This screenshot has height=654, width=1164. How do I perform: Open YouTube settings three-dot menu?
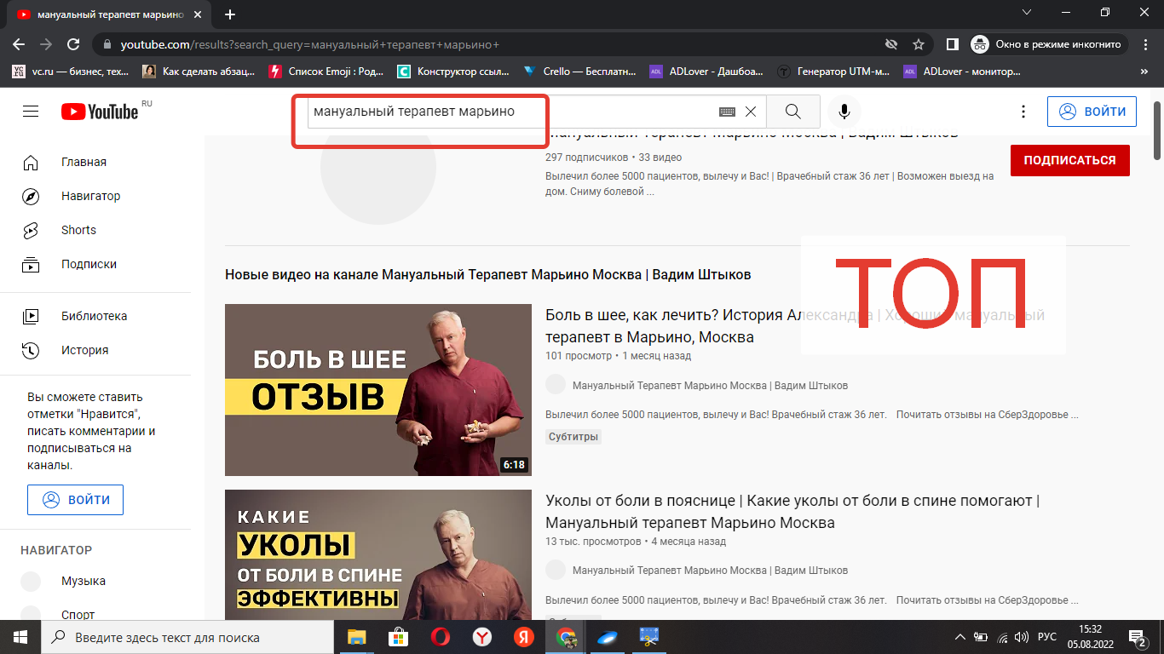(1023, 112)
